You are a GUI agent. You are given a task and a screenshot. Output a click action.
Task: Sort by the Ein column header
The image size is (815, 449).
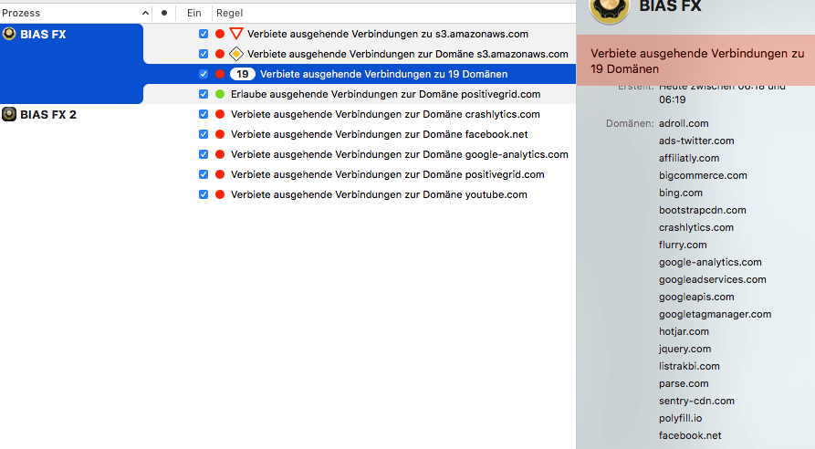(x=193, y=13)
